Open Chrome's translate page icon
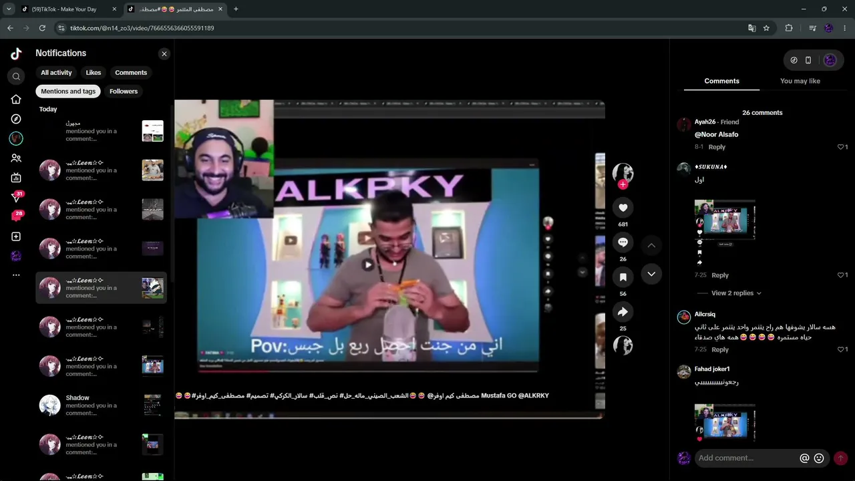855x481 pixels. [752, 28]
